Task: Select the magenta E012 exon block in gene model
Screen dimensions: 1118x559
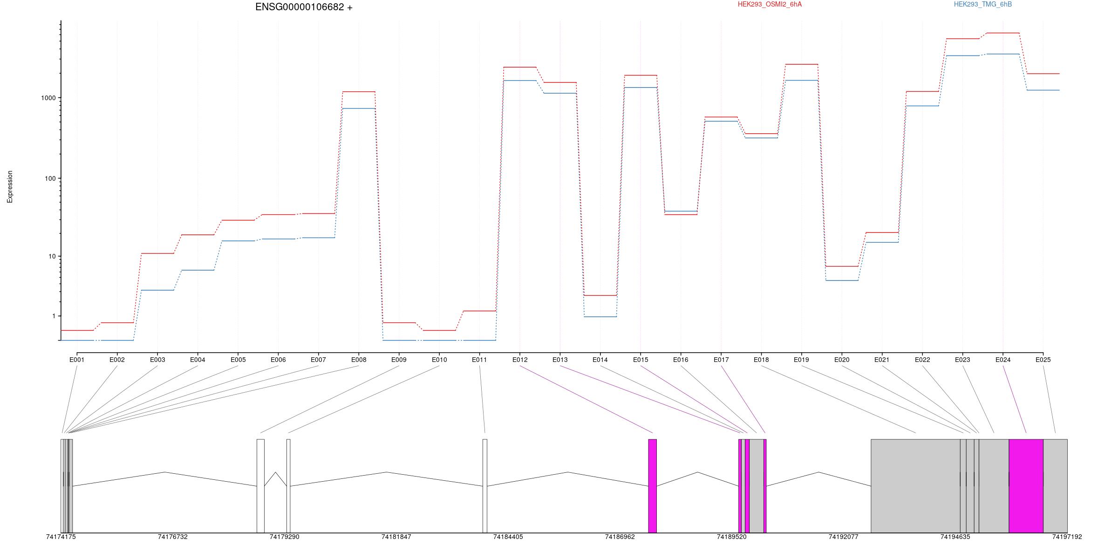Action: tap(653, 486)
